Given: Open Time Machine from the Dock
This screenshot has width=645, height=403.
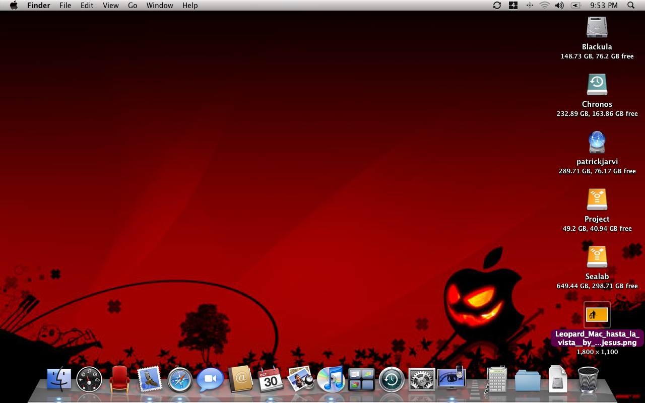Looking at the screenshot, I should (392, 379).
